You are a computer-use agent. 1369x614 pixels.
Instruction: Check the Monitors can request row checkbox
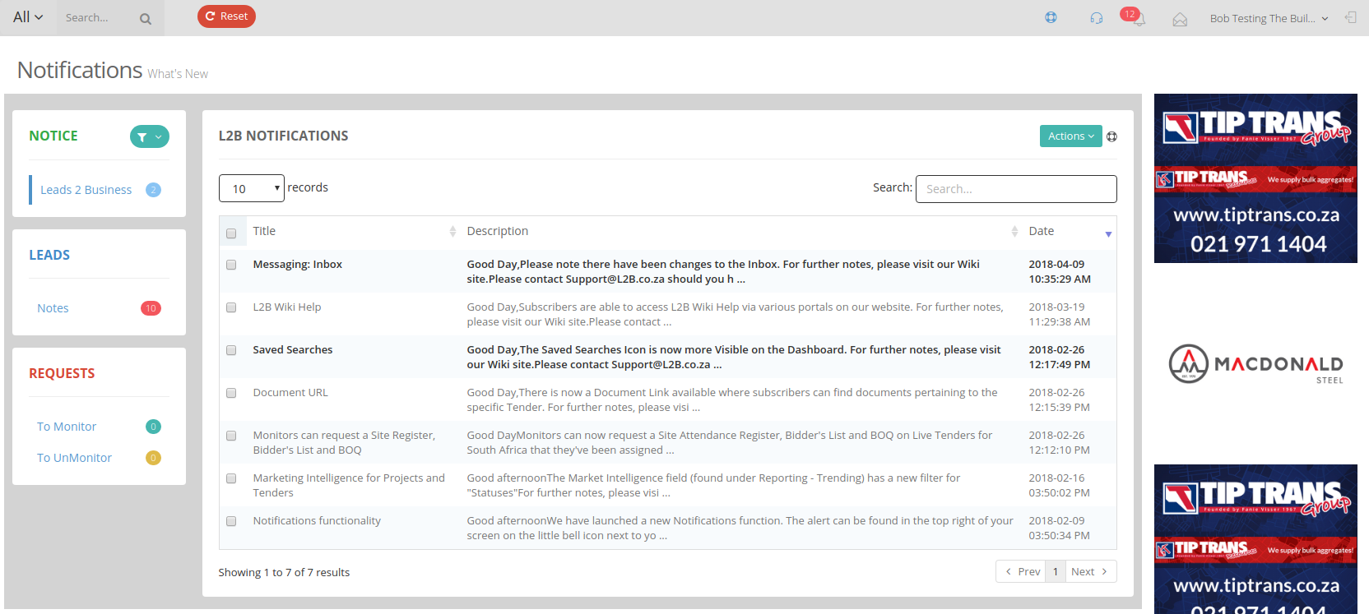pos(231,436)
